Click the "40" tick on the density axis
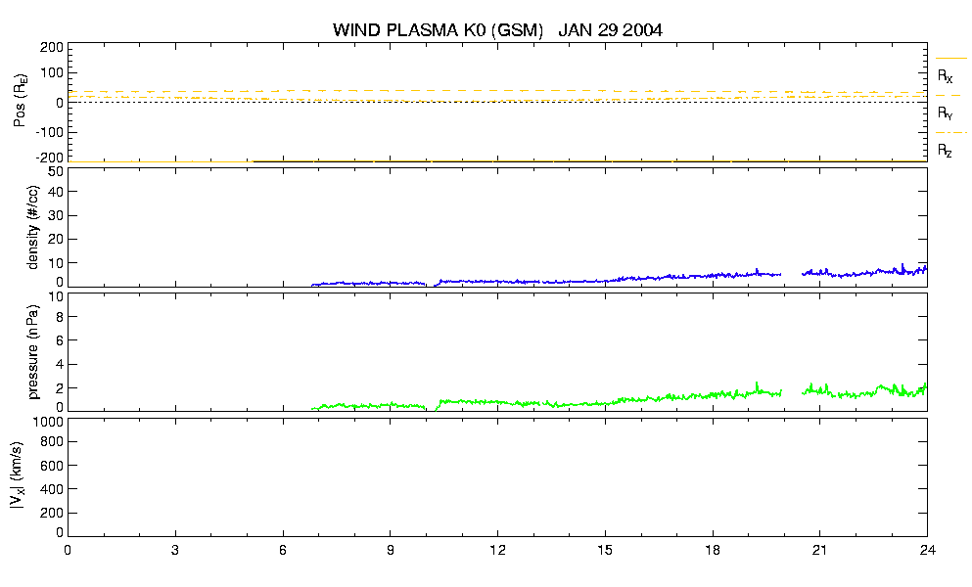972x587 pixels. pos(56,192)
